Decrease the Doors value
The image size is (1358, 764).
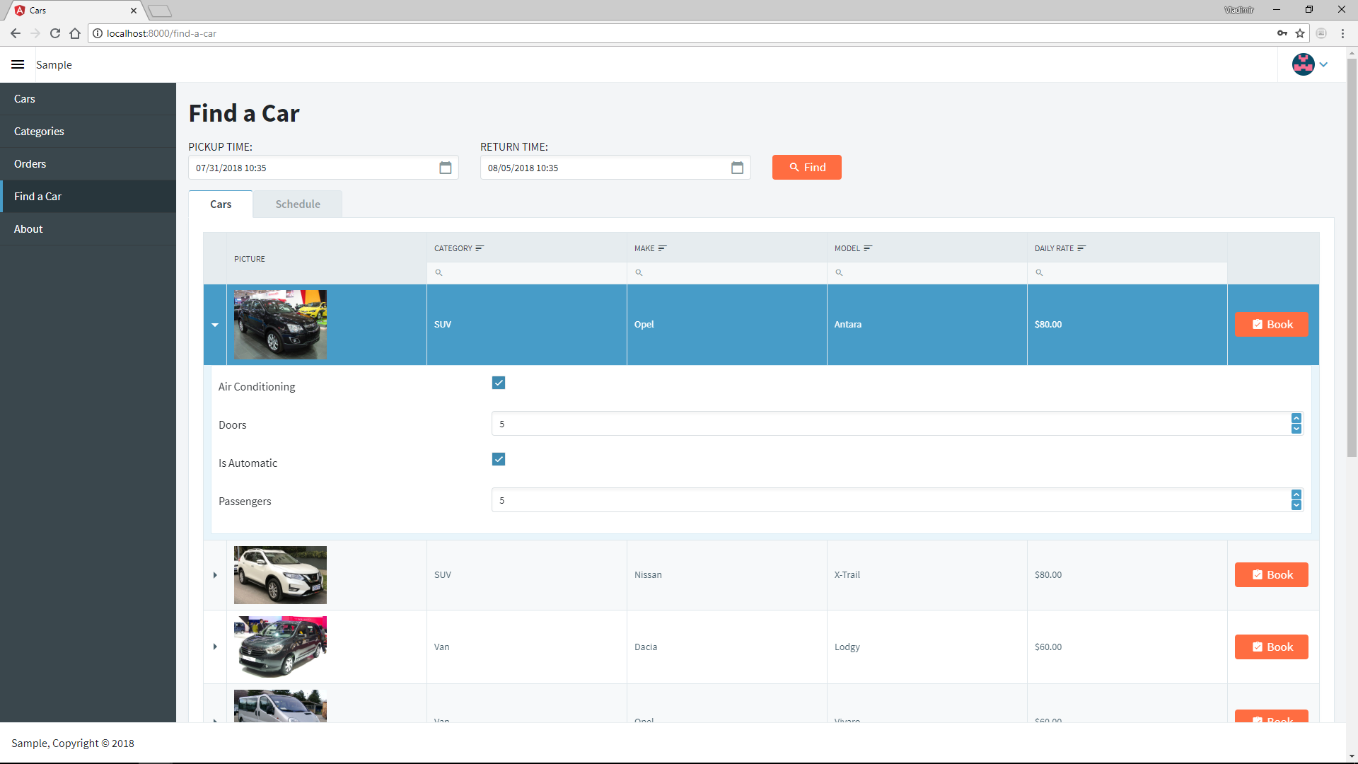1296,429
